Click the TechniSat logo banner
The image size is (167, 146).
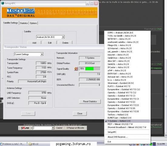49,12
